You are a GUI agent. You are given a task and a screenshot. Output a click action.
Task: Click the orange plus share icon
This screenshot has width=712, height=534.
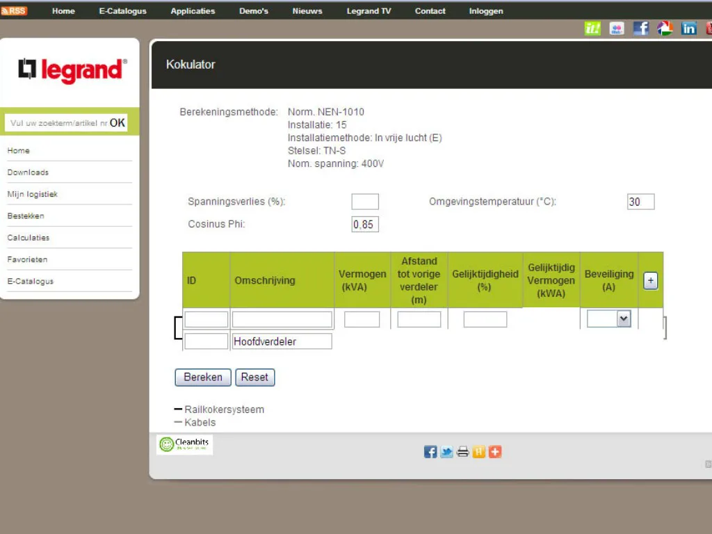pyautogui.click(x=494, y=452)
